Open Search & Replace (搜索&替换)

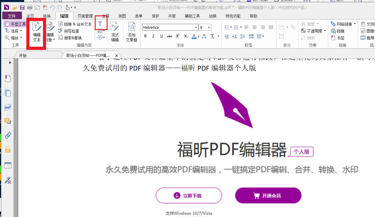click(70, 38)
